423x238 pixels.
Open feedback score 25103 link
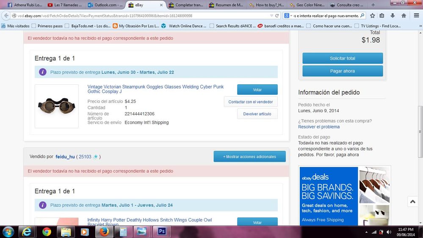[85, 157]
